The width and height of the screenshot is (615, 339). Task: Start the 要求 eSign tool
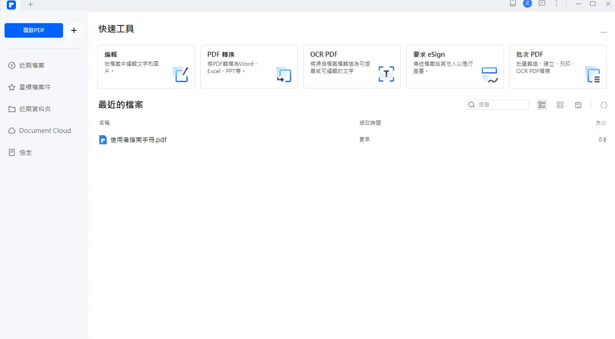pos(455,66)
